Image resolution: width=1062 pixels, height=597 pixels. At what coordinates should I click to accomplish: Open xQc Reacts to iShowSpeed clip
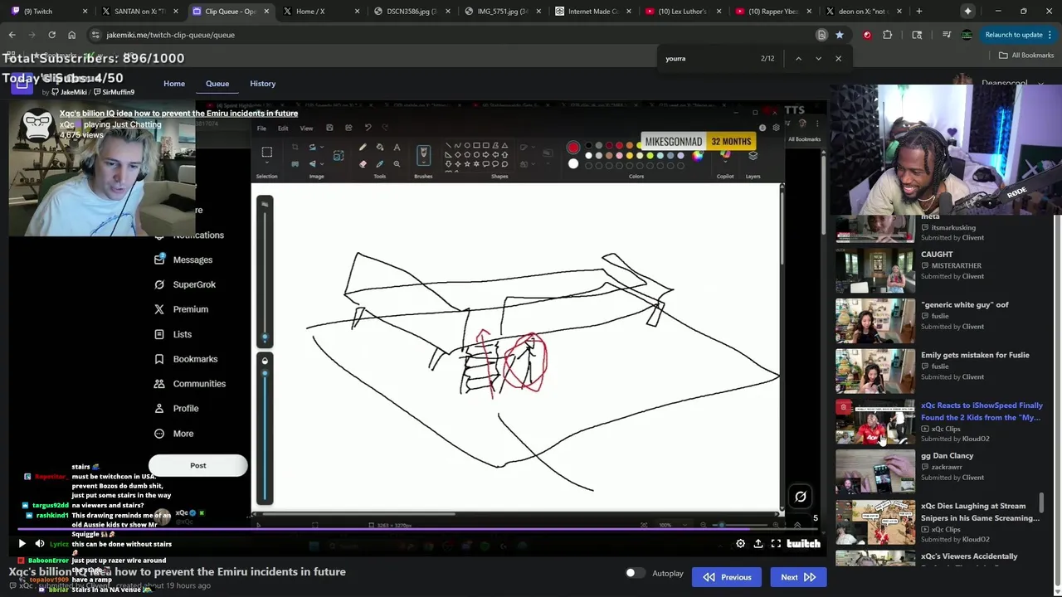click(874, 421)
